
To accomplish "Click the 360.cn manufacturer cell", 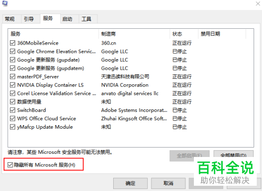I will point(108,43).
